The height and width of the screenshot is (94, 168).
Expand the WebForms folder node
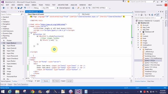click(140, 49)
